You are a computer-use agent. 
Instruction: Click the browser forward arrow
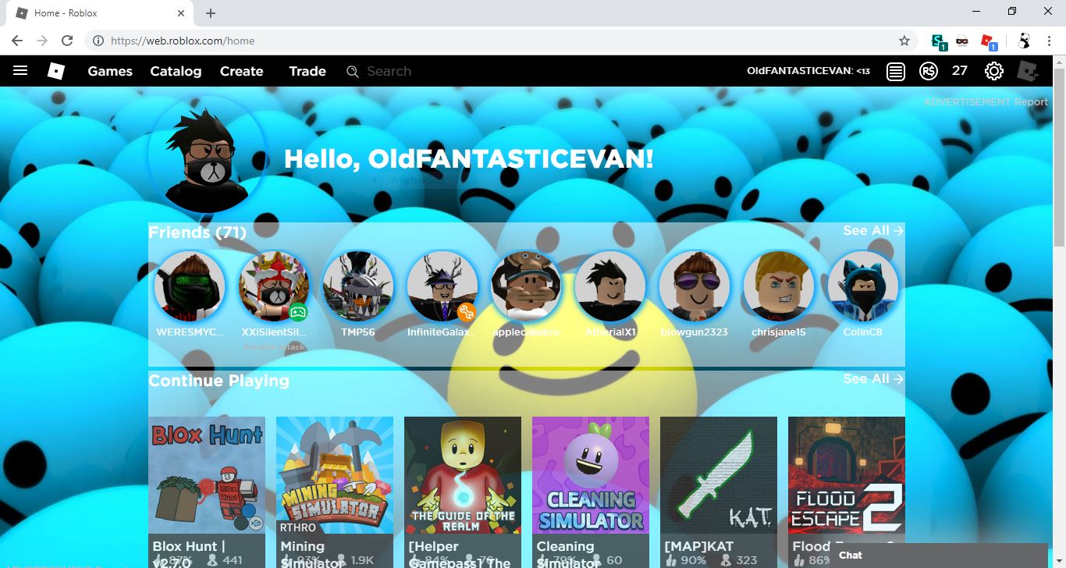[42, 41]
